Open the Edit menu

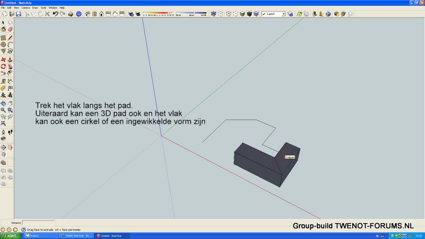(9, 8)
